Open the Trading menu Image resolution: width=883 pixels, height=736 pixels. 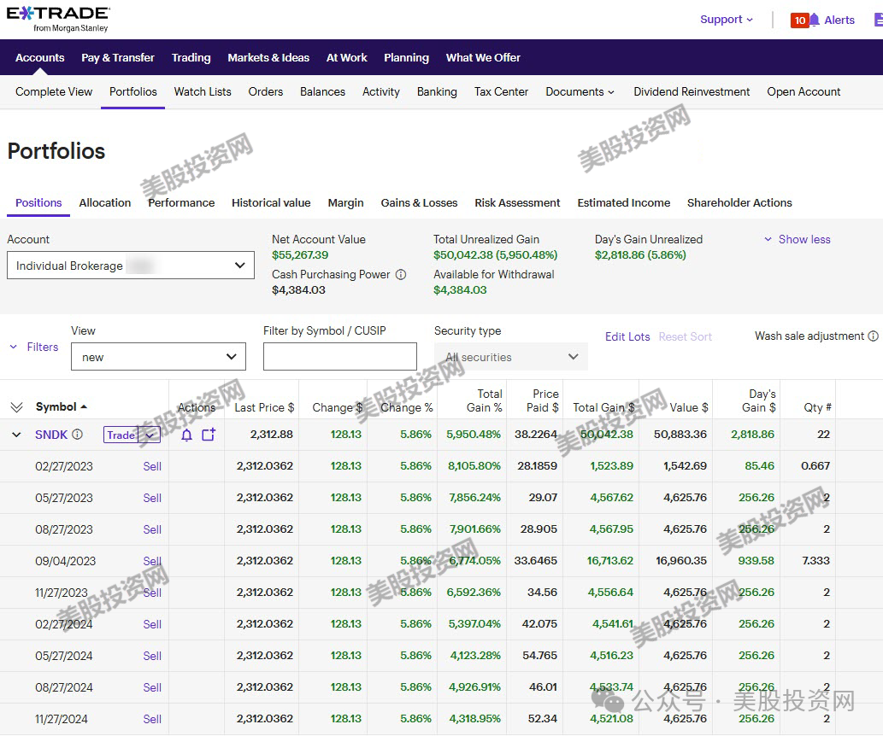191,57
